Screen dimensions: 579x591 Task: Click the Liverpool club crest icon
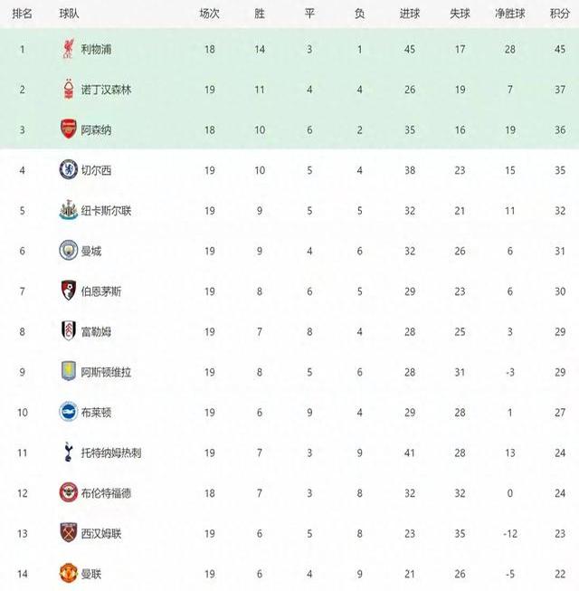point(68,49)
